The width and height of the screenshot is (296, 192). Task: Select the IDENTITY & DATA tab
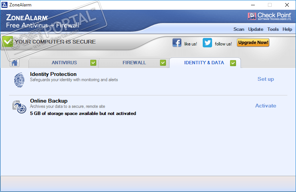(x=205, y=63)
